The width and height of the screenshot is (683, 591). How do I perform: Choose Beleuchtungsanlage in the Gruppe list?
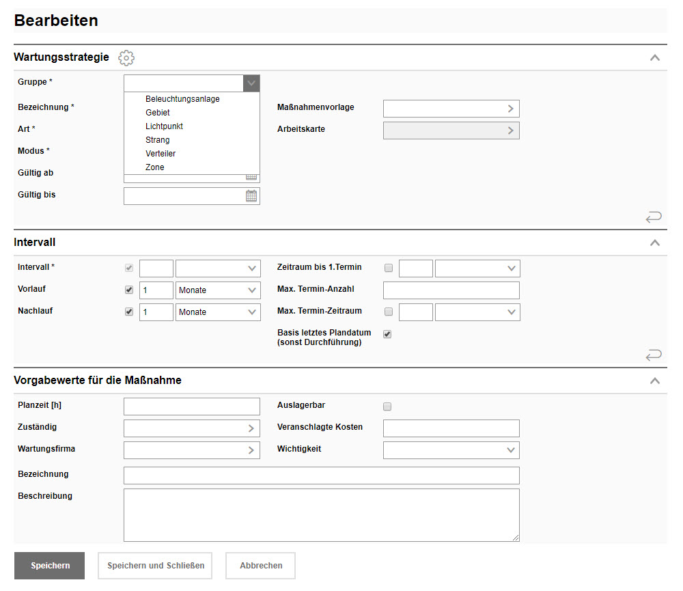(x=182, y=99)
